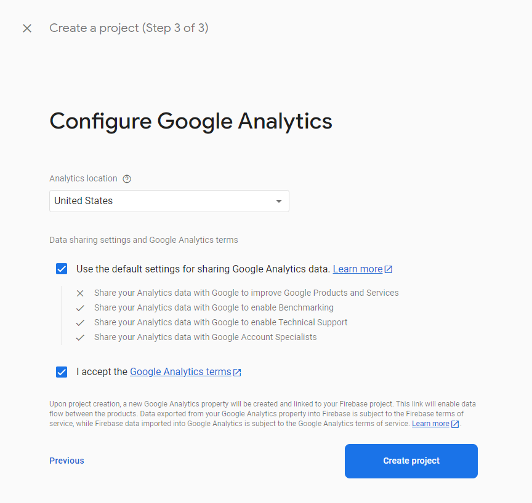This screenshot has height=503, width=532.
Task: Uncheck the default sharing settings checkbox
Action: point(62,269)
